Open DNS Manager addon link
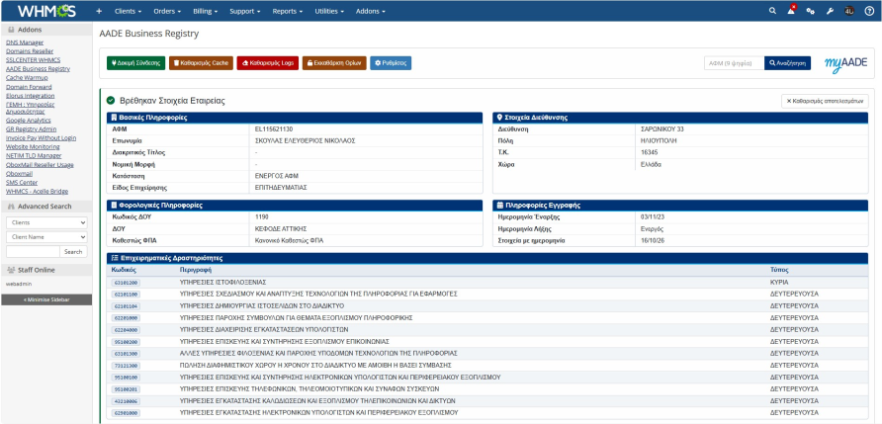 (25, 42)
